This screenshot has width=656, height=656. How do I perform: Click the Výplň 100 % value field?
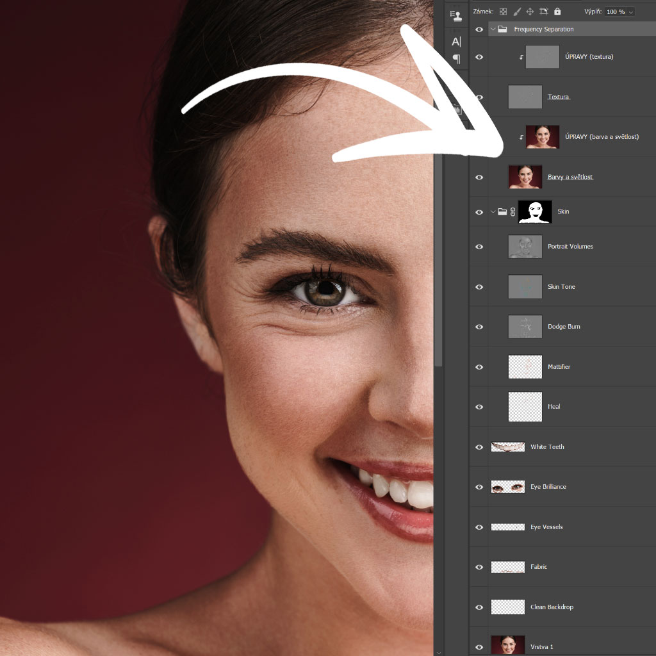tap(615, 12)
